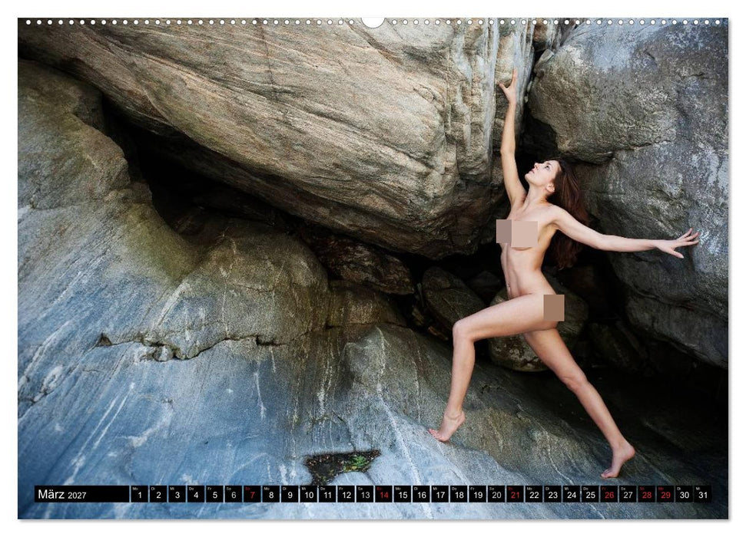Viewport: 746px width, 537px height.
Task: Select day 22 in the calendar strip
Action: 534,494
